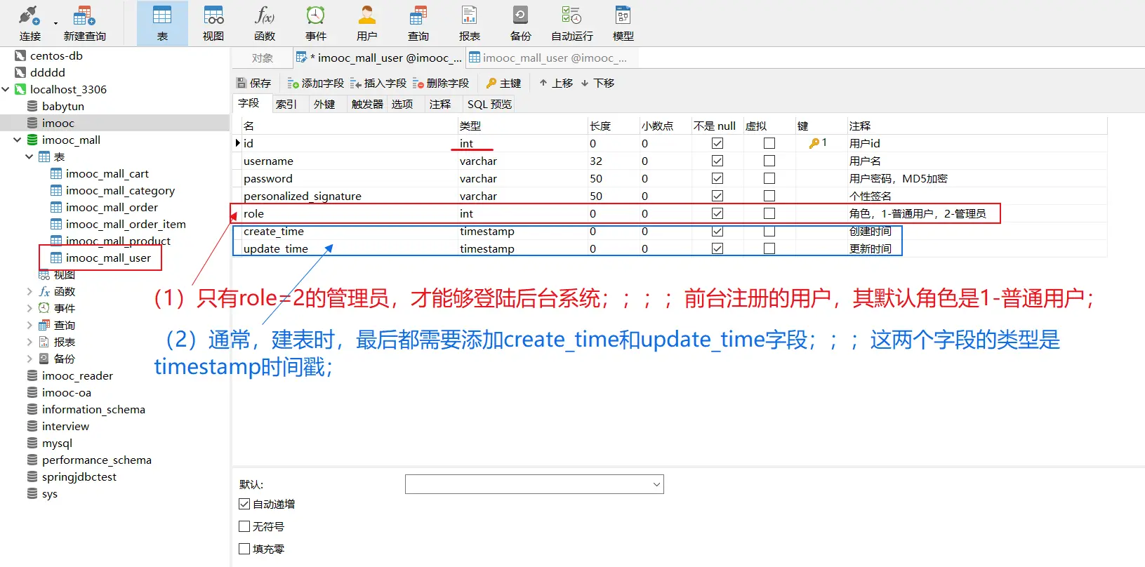Select the 表 tables toolbar icon
1145x567 pixels.
[x=162, y=23]
